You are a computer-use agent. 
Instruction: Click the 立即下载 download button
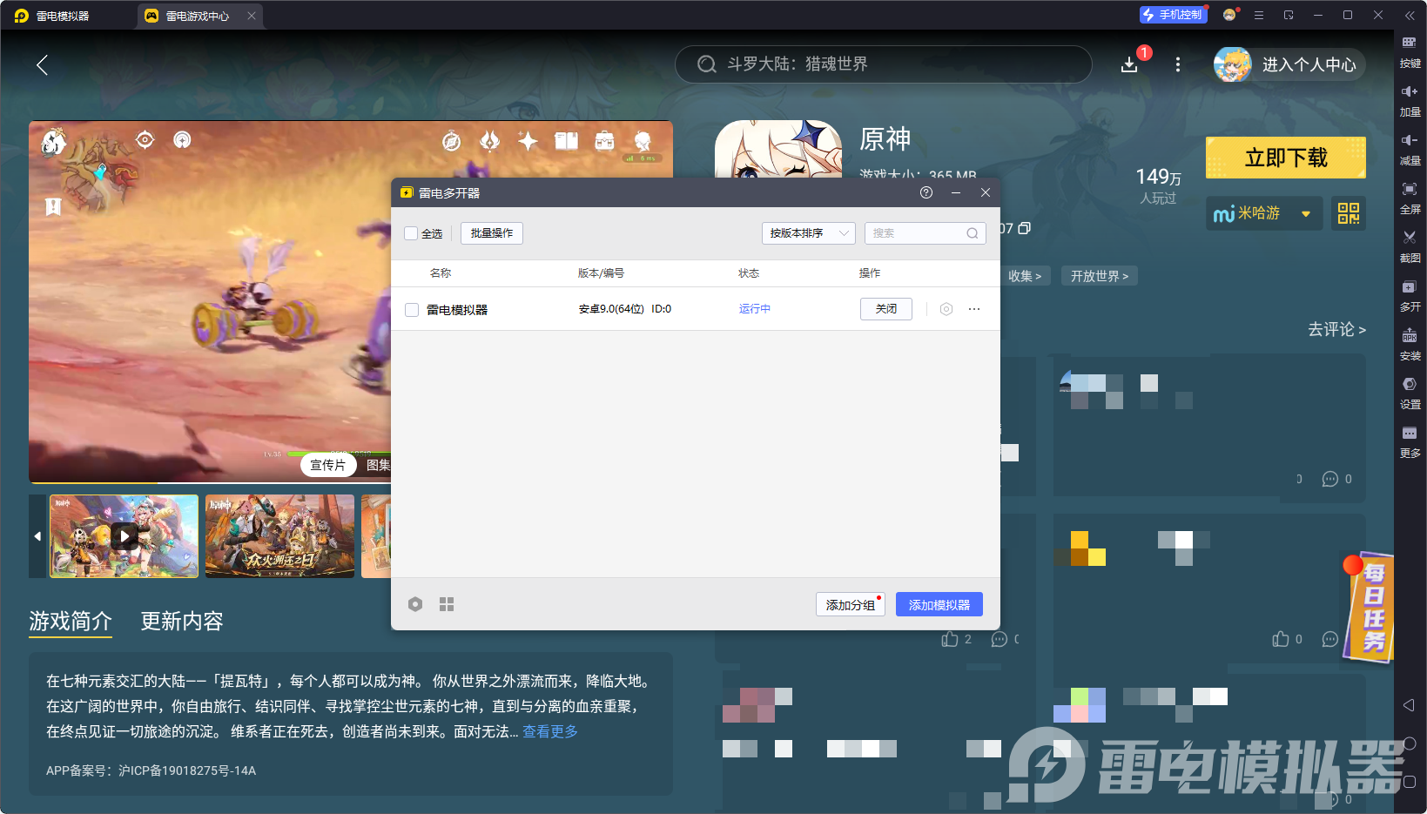pyautogui.click(x=1285, y=158)
